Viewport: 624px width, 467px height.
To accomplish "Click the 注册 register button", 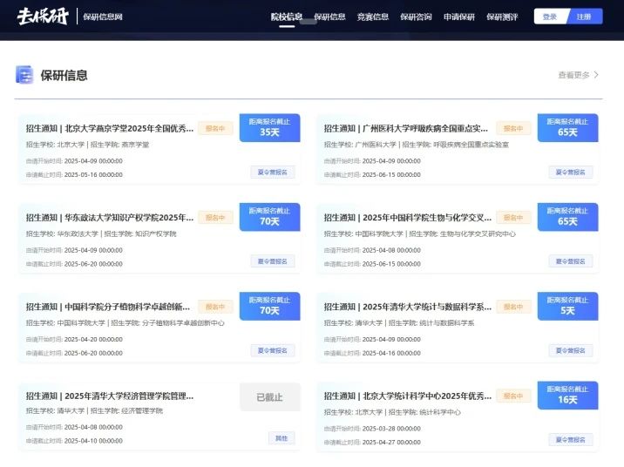I will 584,17.
